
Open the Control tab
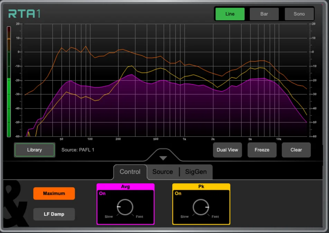[130, 172]
